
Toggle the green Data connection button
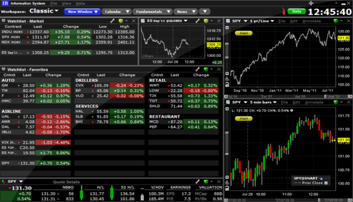[x=297, y=11]
